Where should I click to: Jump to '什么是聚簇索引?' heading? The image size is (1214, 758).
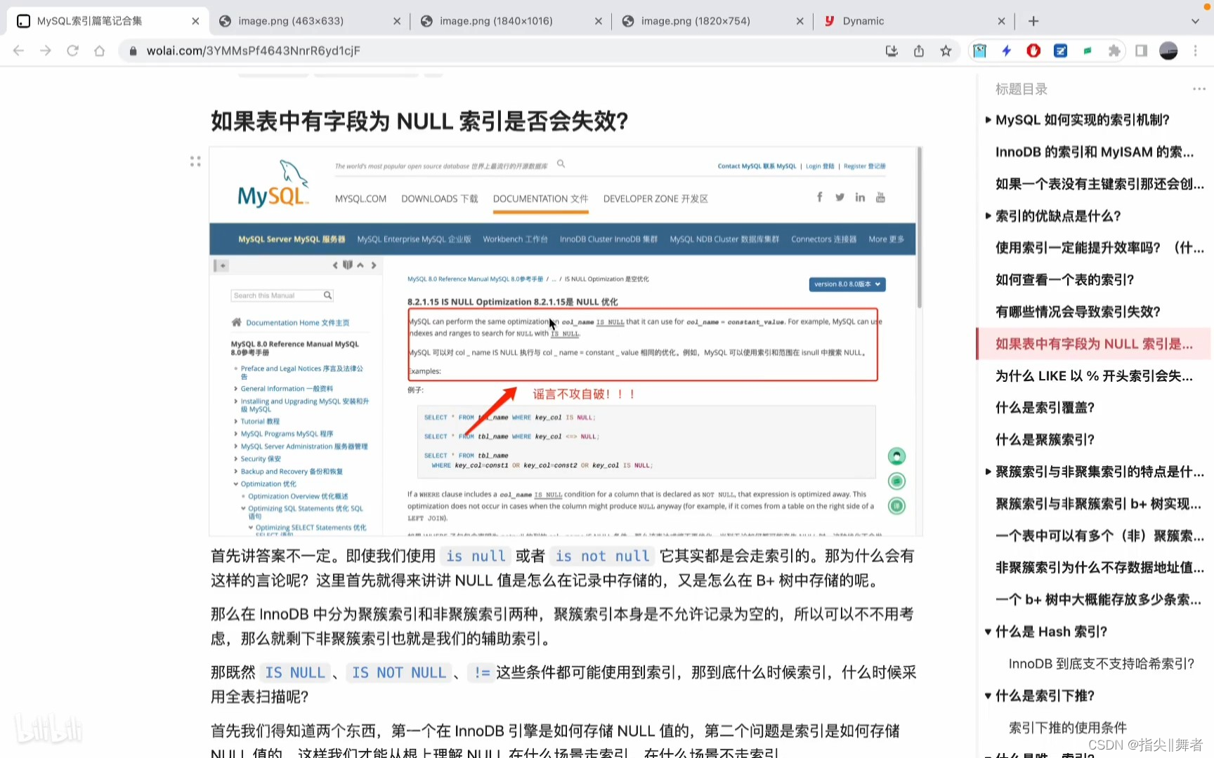1045,440
